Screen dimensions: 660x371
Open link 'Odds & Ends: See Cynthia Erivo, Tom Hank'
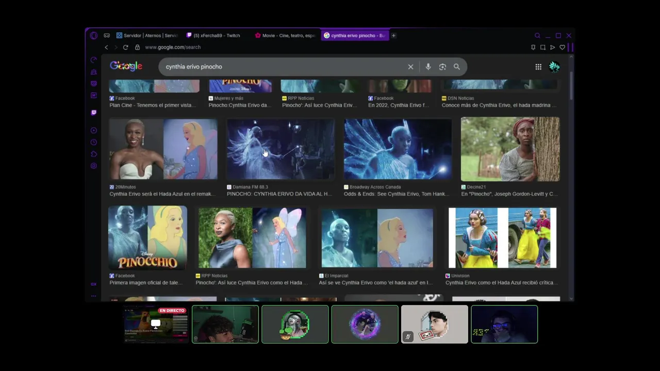[397, 194]
